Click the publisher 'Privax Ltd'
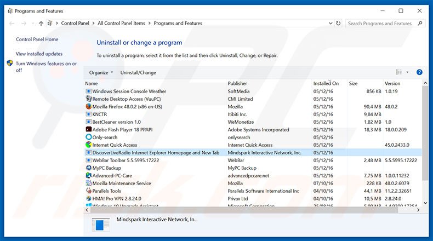 238,198
